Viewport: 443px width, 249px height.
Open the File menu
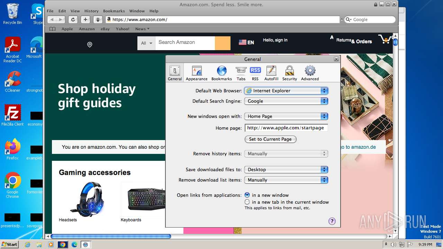click(50, 11)
